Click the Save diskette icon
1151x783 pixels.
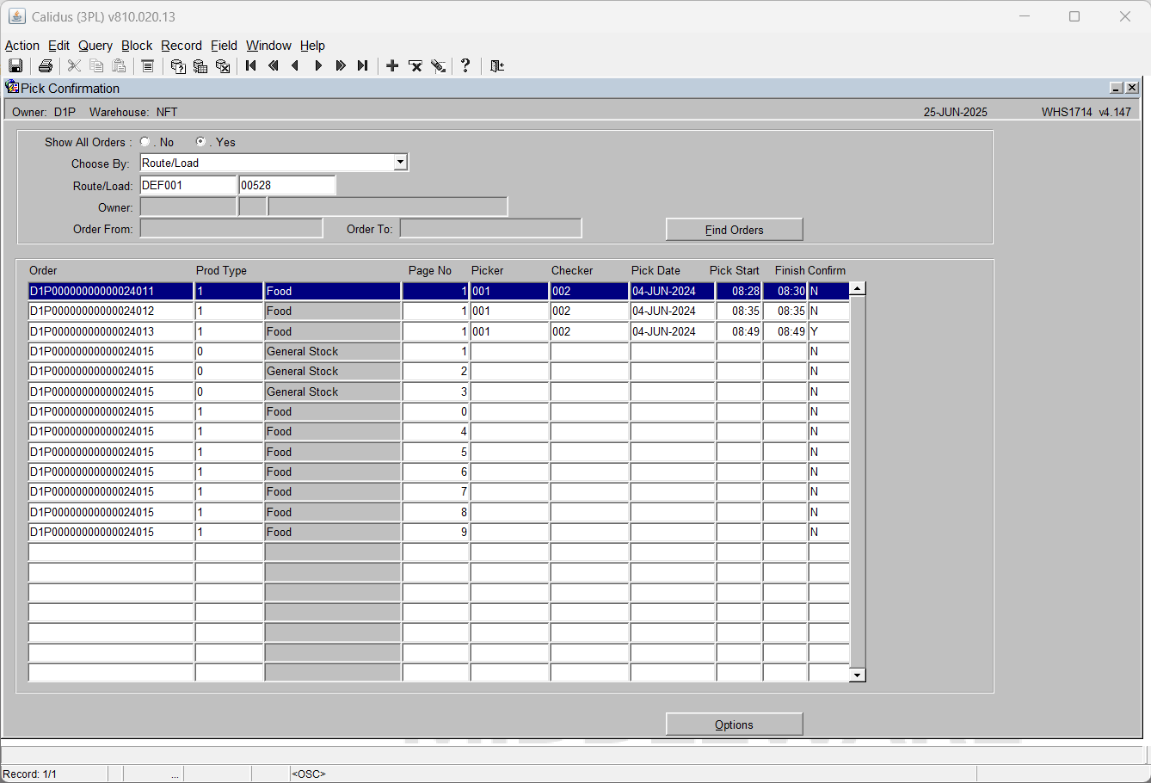pyautogui.click(x=15, y=66)
